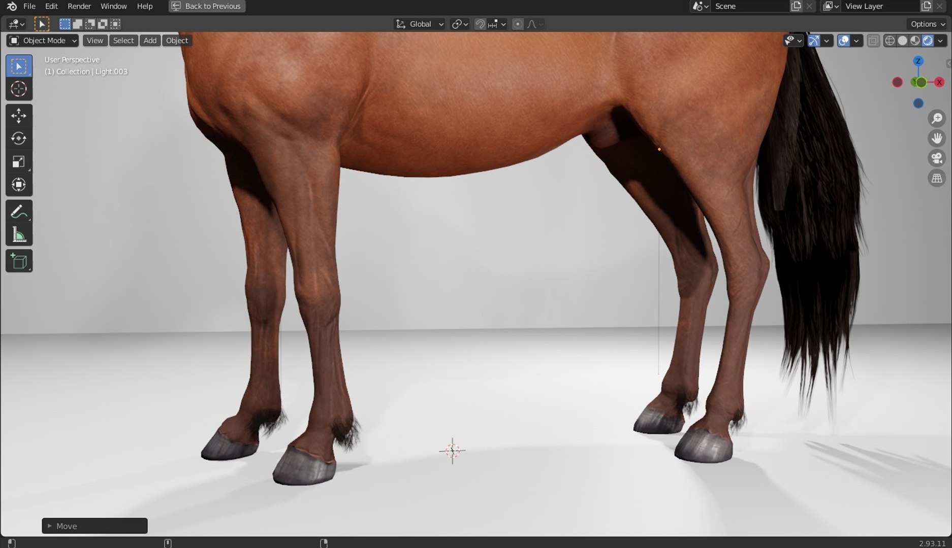
Task: Switch to solid shading
Action: click(x=902, y=41)
